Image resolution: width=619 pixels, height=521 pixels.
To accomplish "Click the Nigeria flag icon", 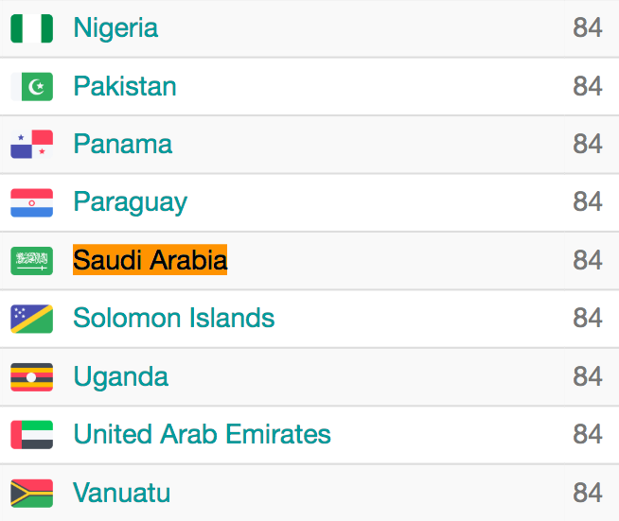I will pos(31,28).
